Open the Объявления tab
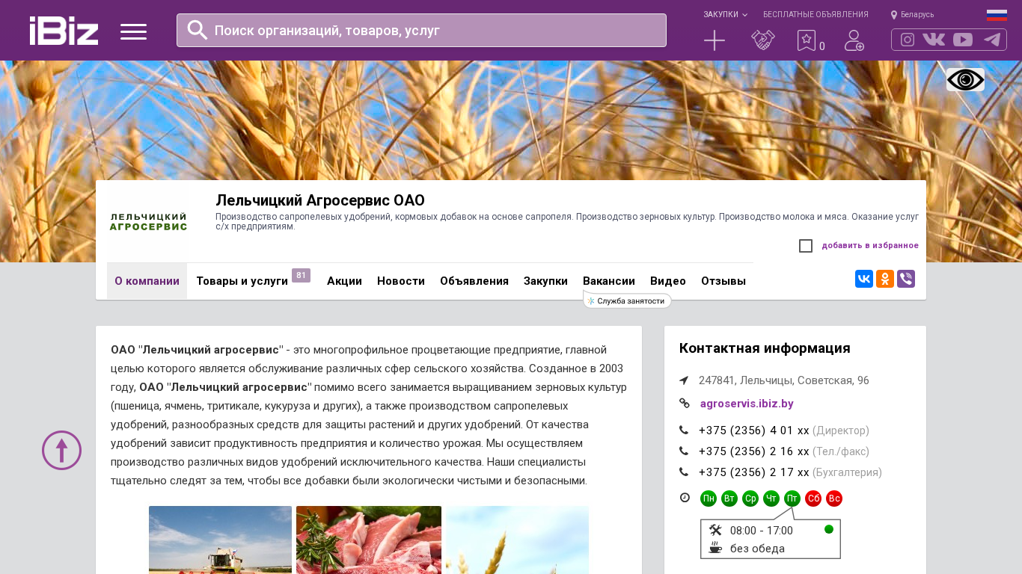1022x574 pixels. coord(474,281)
